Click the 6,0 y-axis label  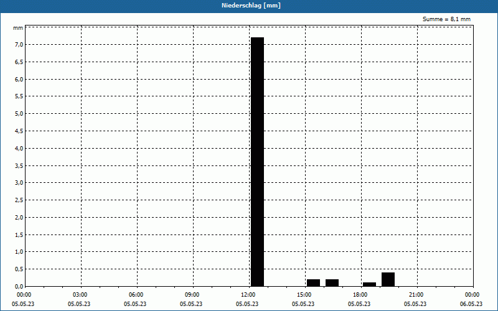pyautogui.click(x=19, y=79)
